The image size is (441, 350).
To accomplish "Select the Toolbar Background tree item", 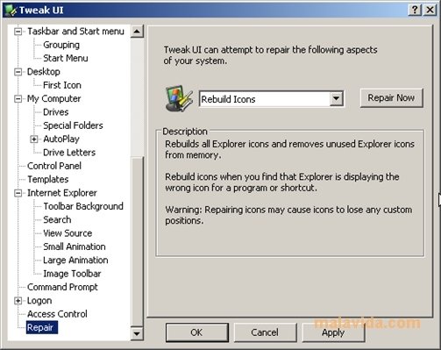I will [x=83, y=206].
